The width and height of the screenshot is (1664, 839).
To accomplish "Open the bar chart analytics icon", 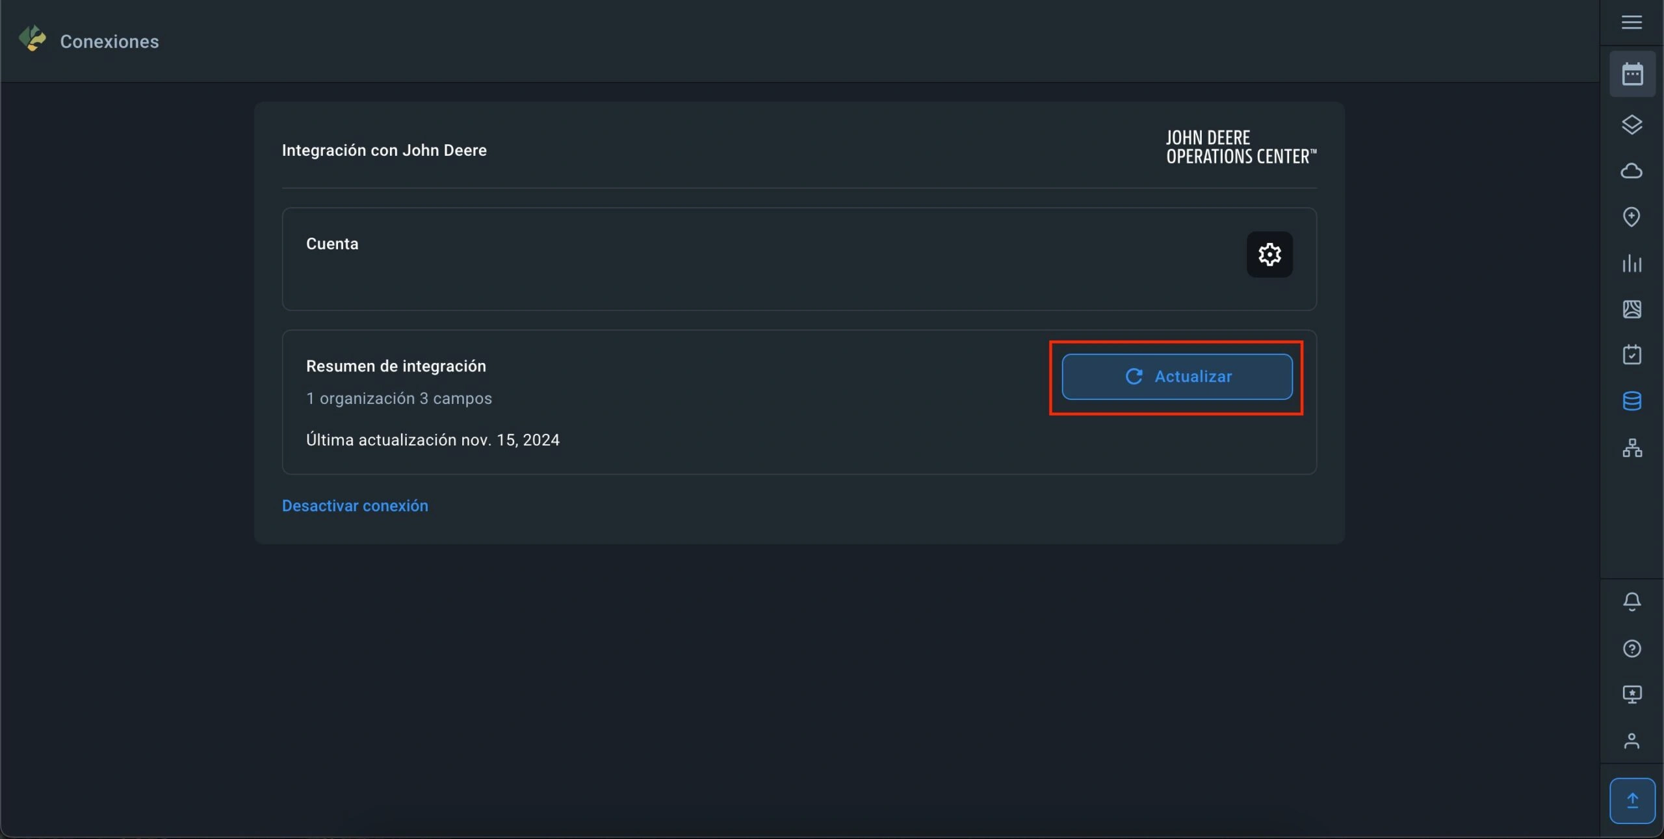I will (x=1631, y=264).
